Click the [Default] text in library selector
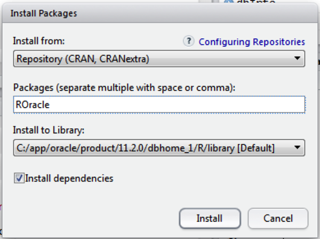Screen dimensions: 320x239 click(x=256, y=148)
